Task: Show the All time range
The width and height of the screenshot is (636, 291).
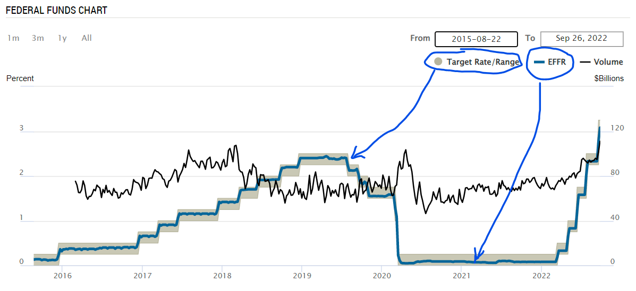Action: [87, 38]
